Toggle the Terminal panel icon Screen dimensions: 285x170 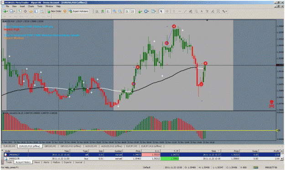(x=36, y=11)
